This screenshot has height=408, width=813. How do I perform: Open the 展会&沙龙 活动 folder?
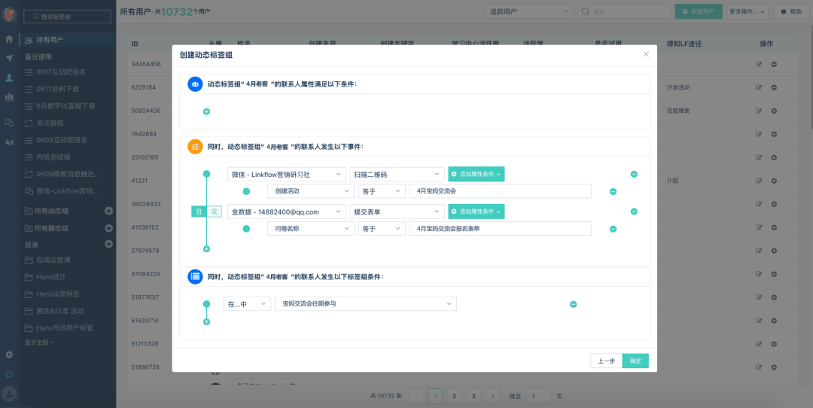(x=59, y=311)
